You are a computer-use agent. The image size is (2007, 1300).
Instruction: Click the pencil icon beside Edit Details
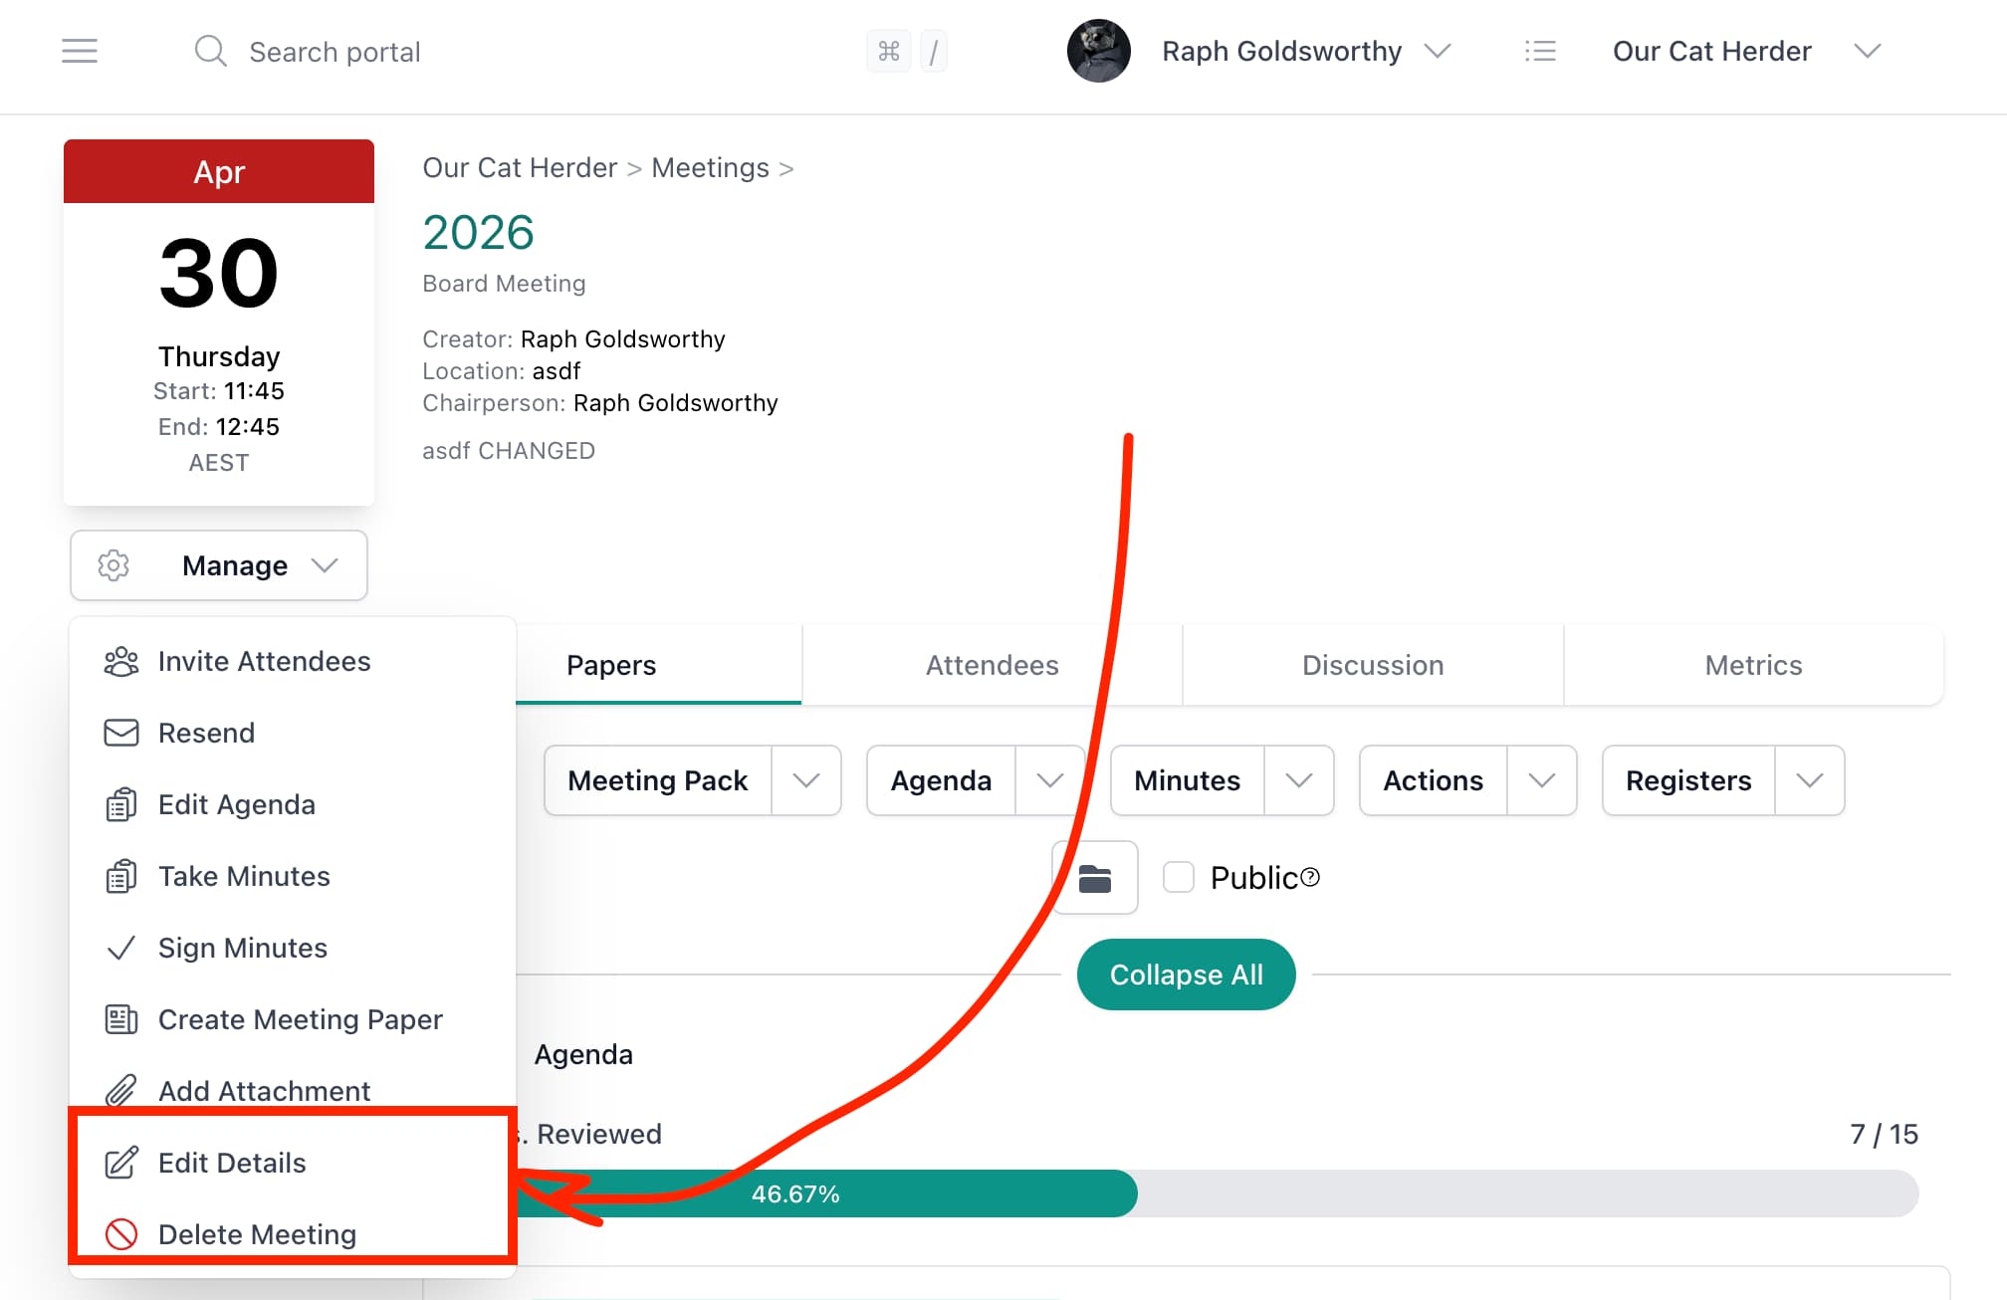click(x=120, y=1162)
